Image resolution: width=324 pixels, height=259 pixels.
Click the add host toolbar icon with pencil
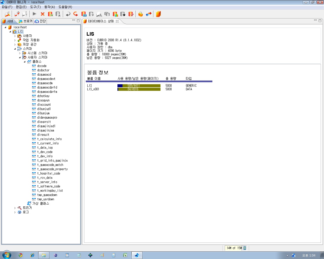click(7, 14)
